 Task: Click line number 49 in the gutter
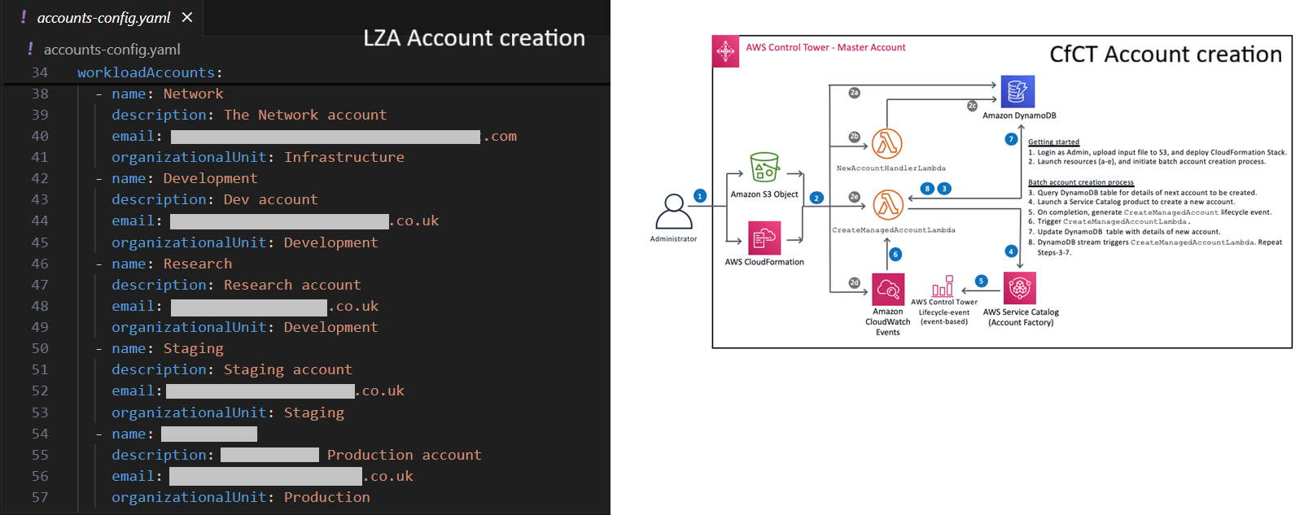coord(40,327)
